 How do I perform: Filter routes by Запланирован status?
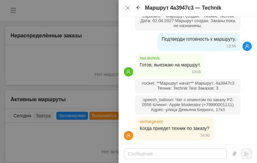click(72, 116)
